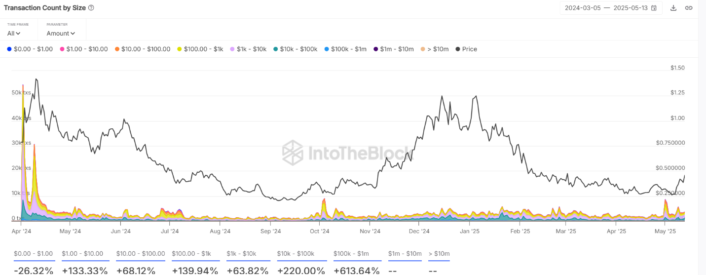Click the help icon beside Transaction Count by Size
This screenshot has height=275, width=706.
coord(91,8)
